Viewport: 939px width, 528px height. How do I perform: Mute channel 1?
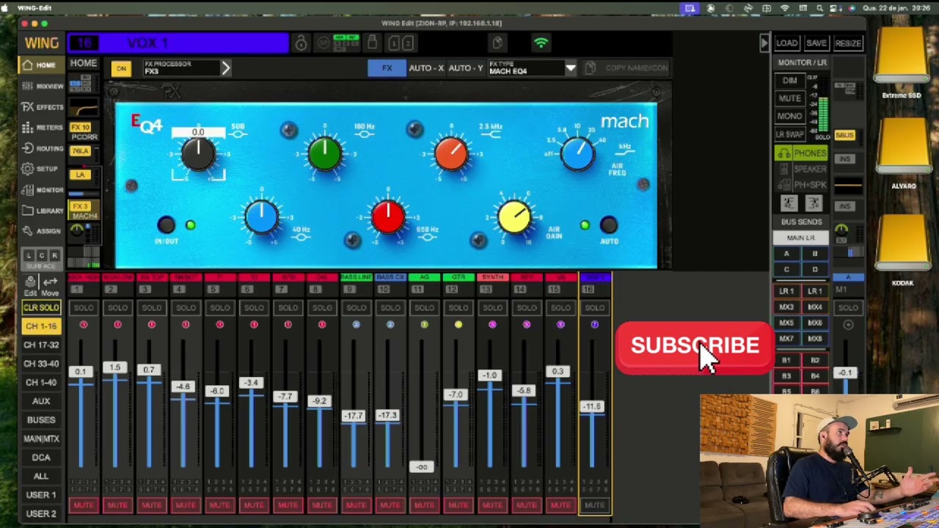point(84,505)
